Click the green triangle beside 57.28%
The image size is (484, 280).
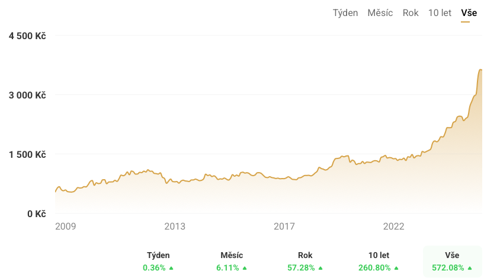coord(320,268)
